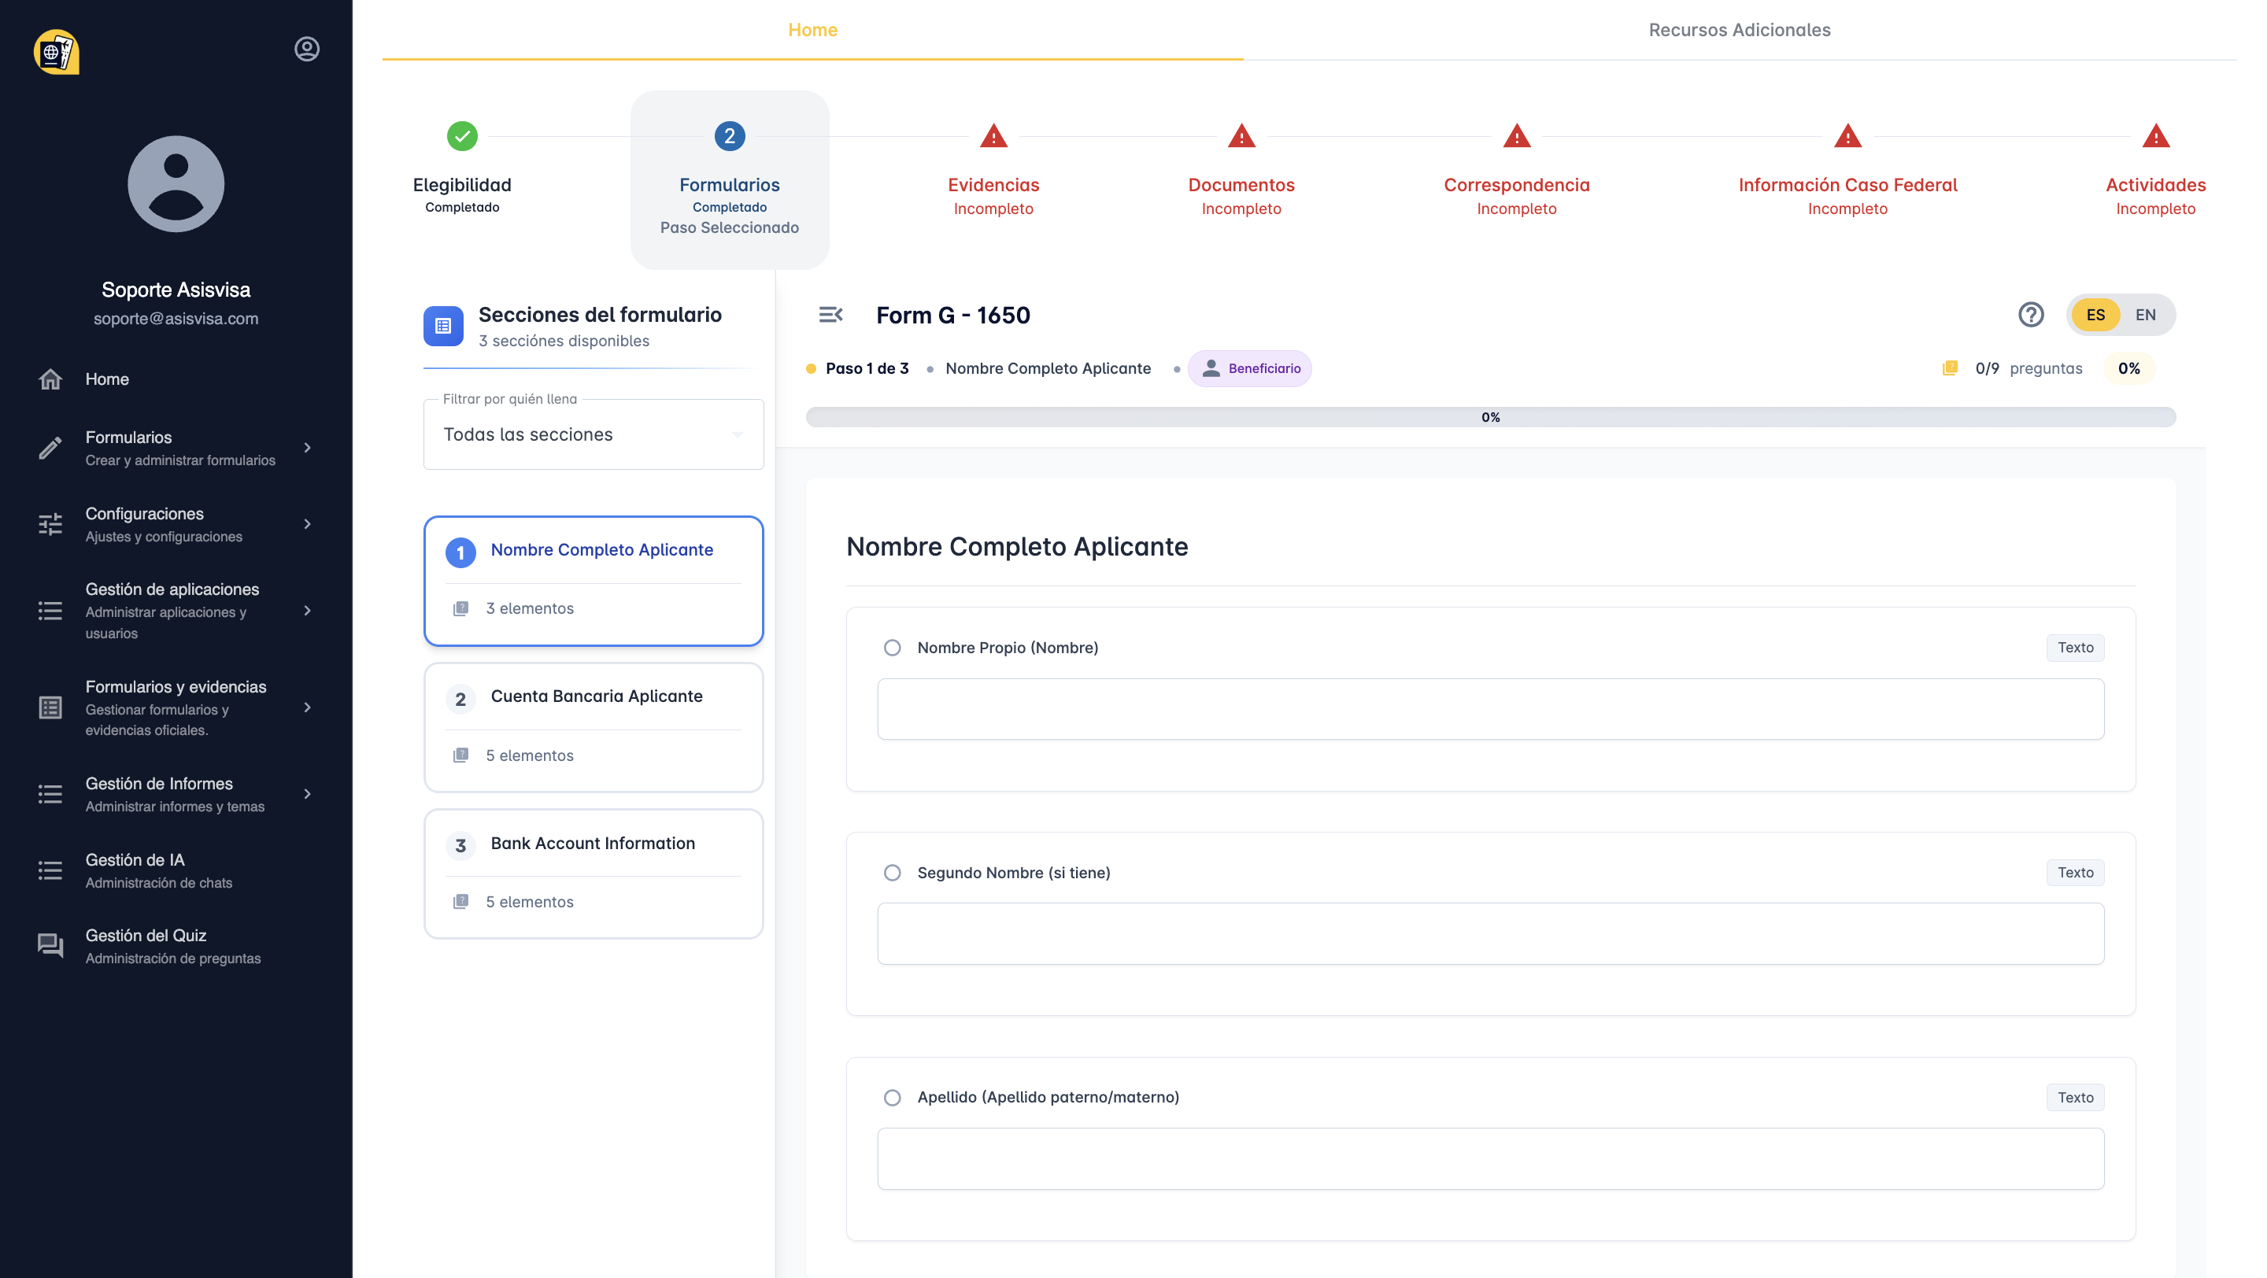Select radio for Segundo Nombre question
This screenshot has height=1278, width=2267.
(x=892, y=873)
